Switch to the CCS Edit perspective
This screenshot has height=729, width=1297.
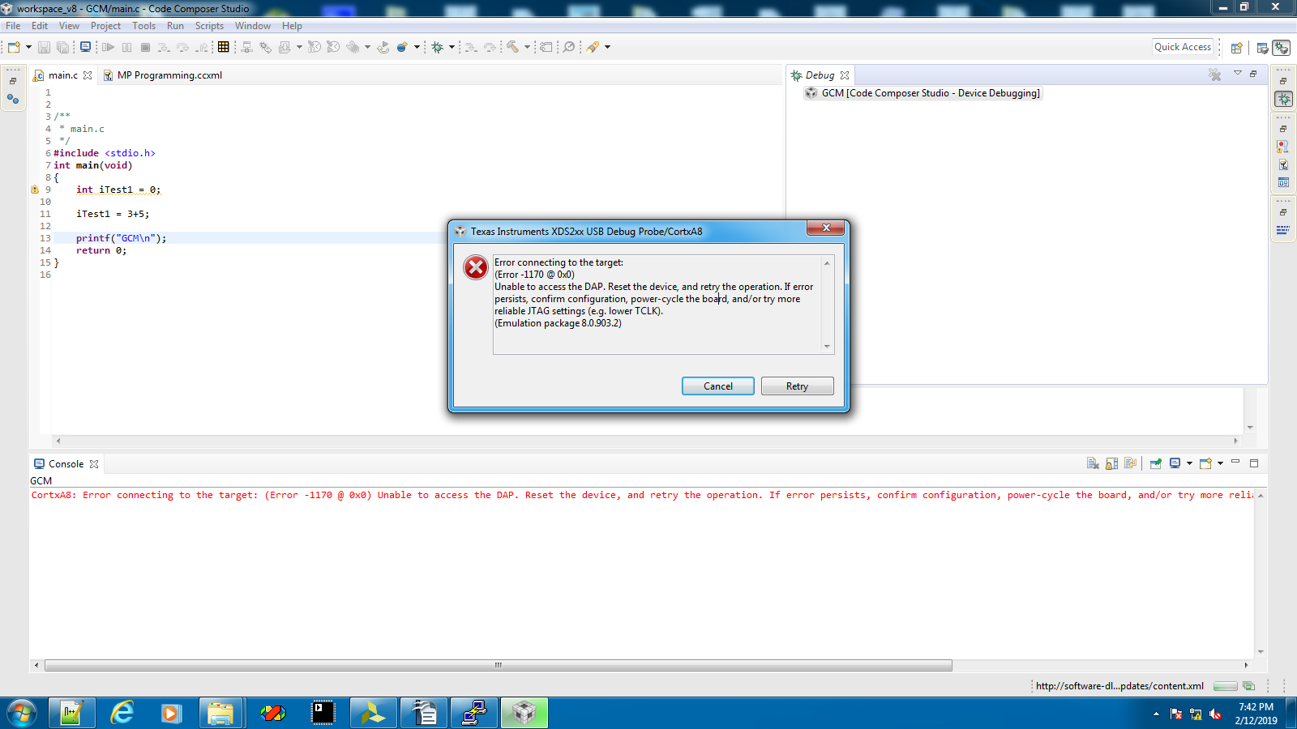1262,48
